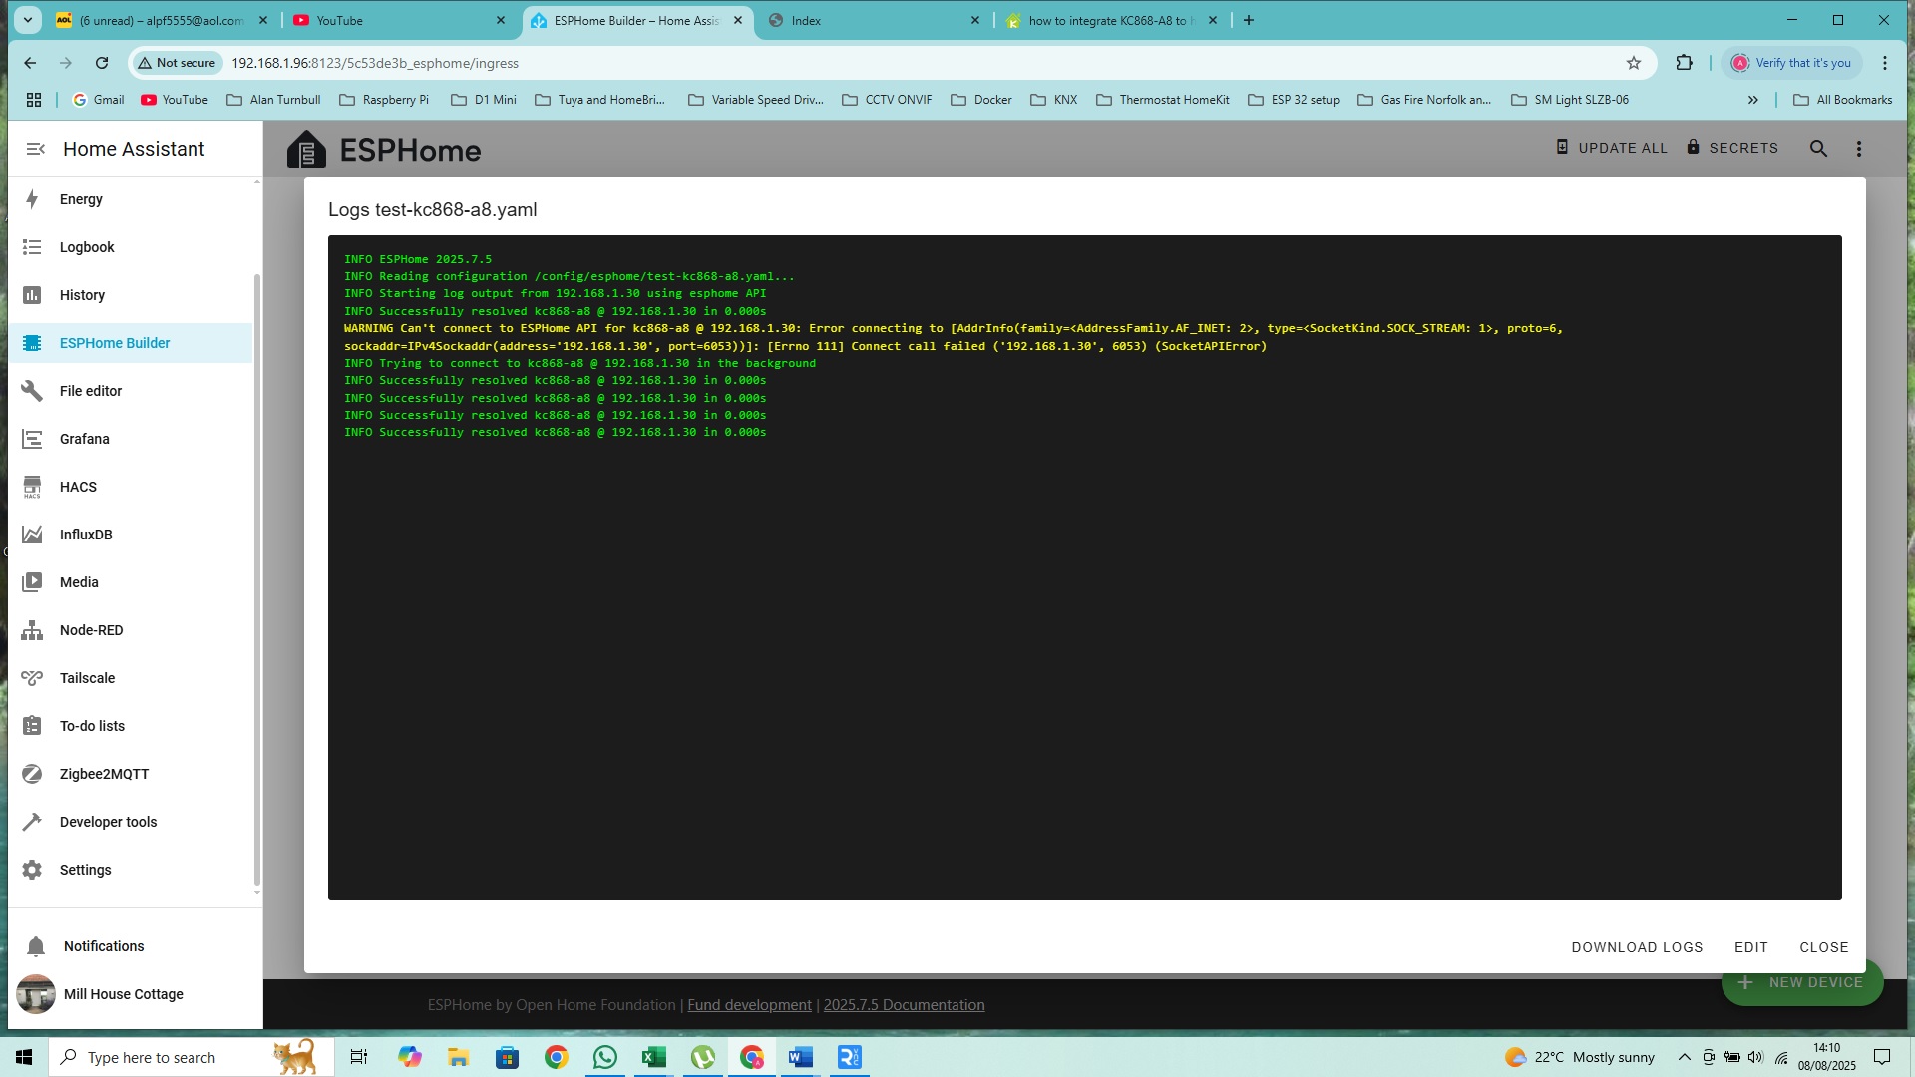Bookmark this page with star icon
The image size is (1915, 1077).
1634,63
